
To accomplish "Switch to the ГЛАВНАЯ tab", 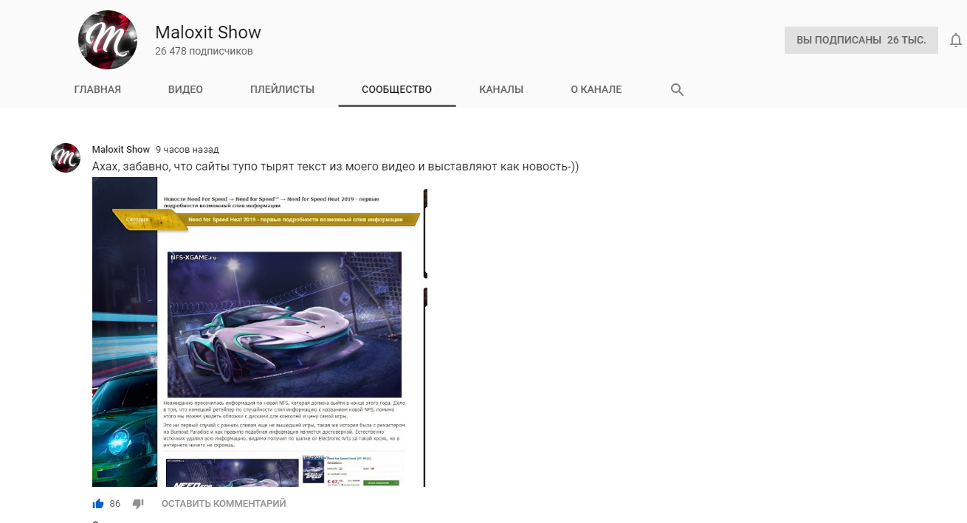I will point(97,90).
